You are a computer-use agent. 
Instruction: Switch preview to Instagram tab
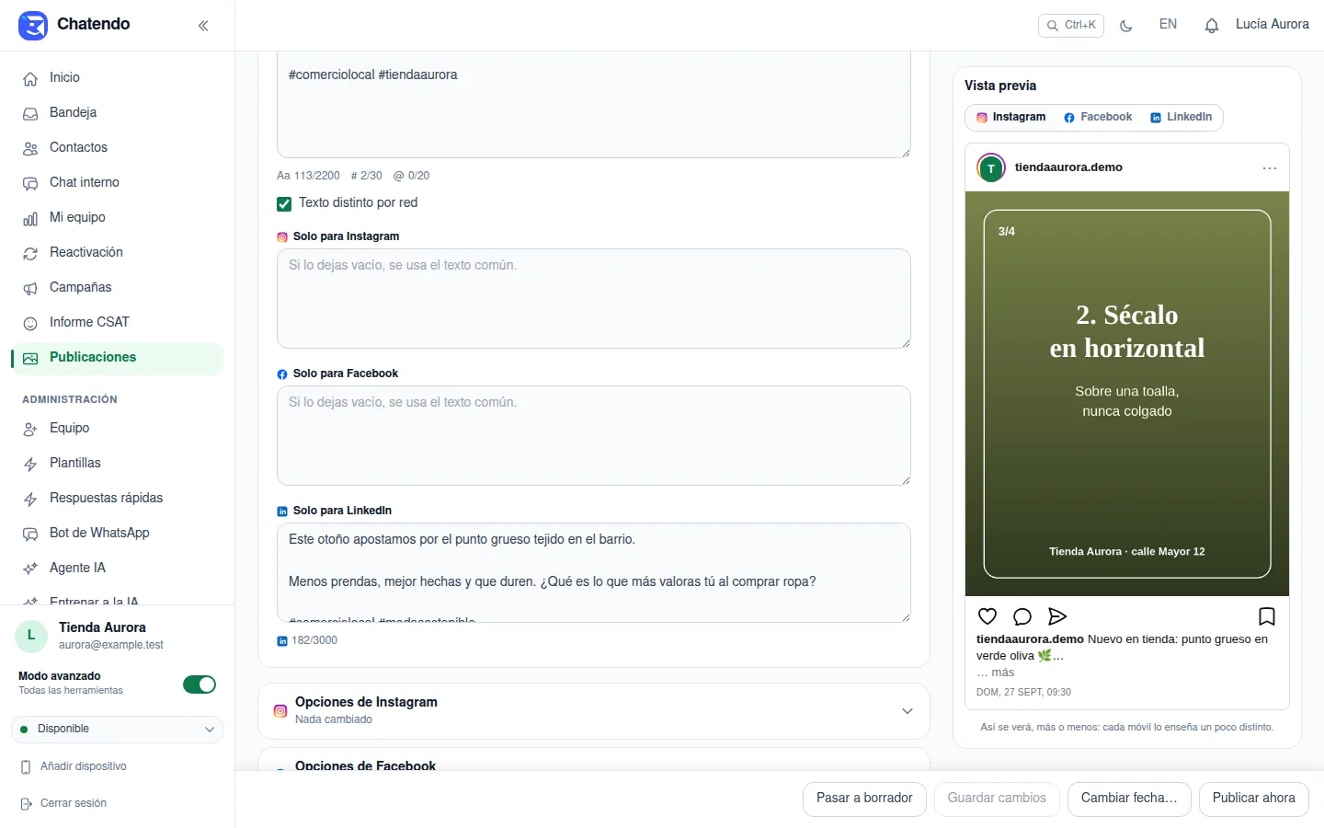[x=1010, y=118]
